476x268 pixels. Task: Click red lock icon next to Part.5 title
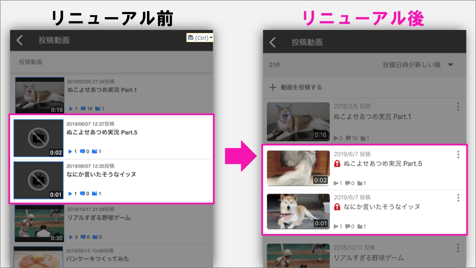point(337,164)
